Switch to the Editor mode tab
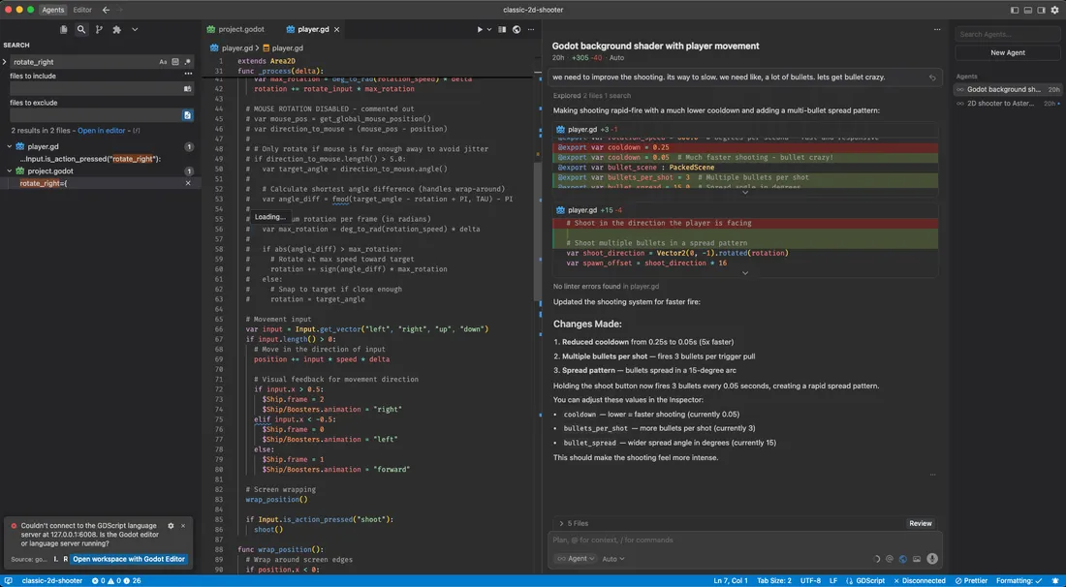This screenshot has height=587, width=1066. [82, 10]
